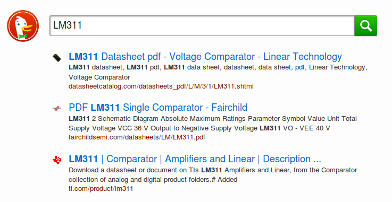Click the red Texas Instruments favicon
This screenshot has width=392, height=202.
tap(57, 160)
